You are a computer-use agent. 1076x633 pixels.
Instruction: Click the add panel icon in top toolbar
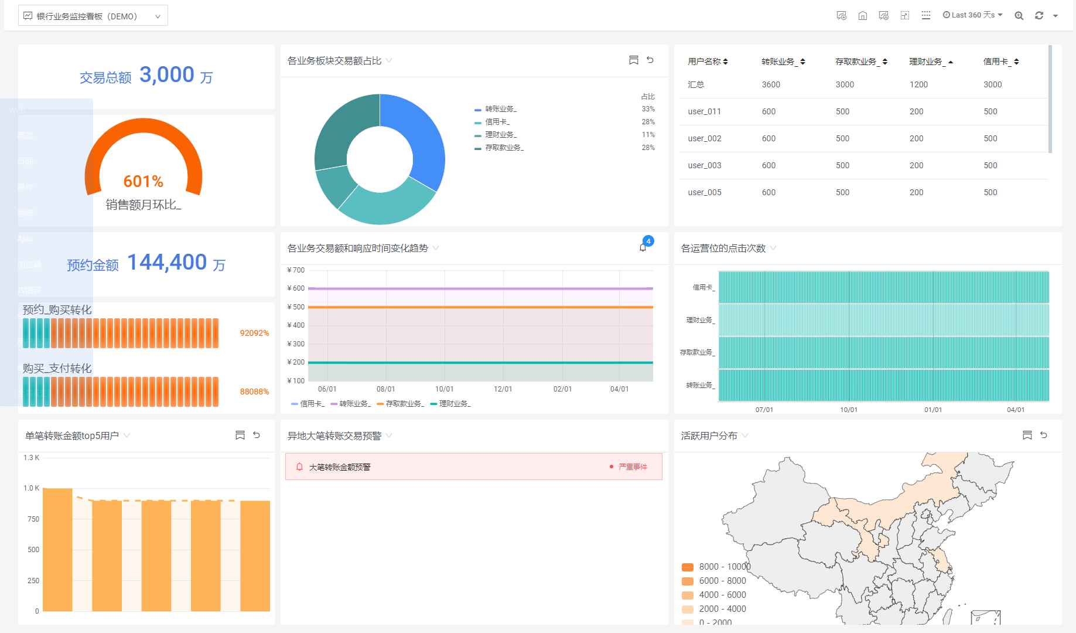841,16
